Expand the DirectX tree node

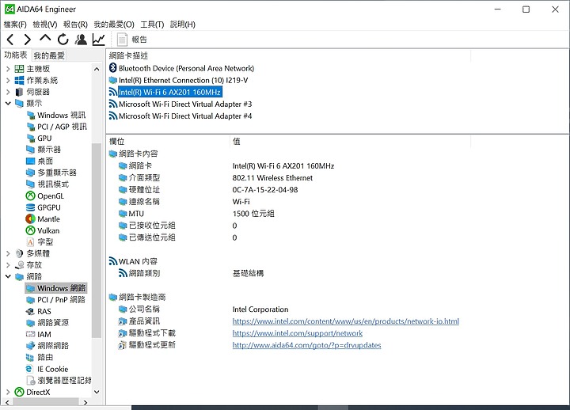8,392
